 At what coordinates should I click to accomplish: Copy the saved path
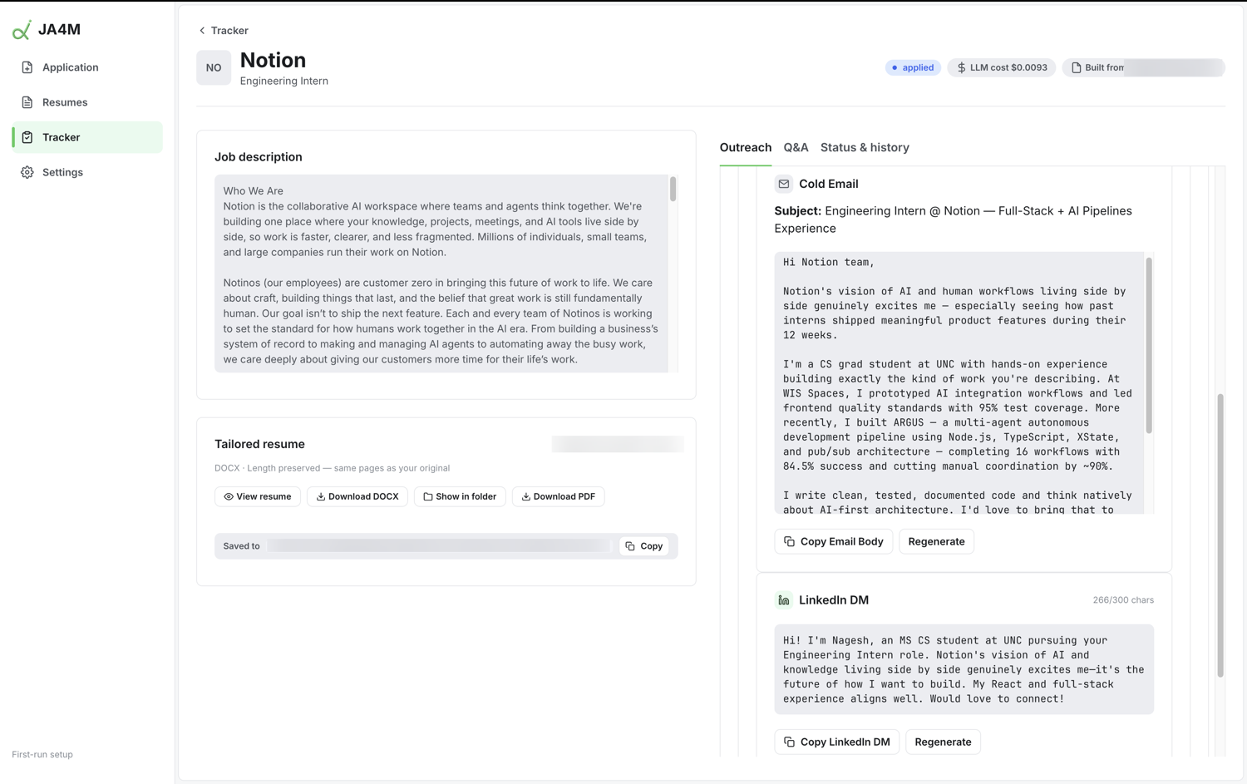(644, 546)
